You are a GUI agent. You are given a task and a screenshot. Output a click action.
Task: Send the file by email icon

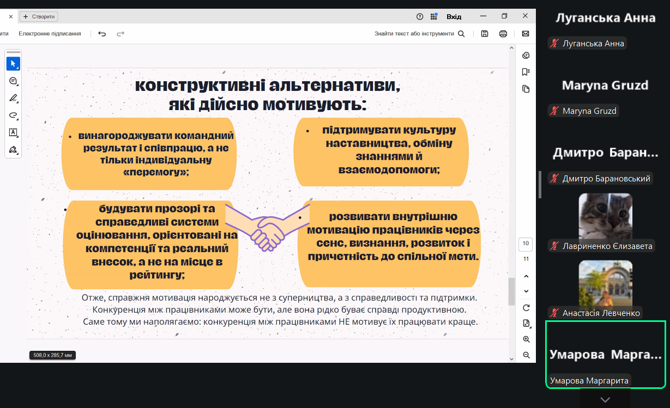click(x=526, y=34)
